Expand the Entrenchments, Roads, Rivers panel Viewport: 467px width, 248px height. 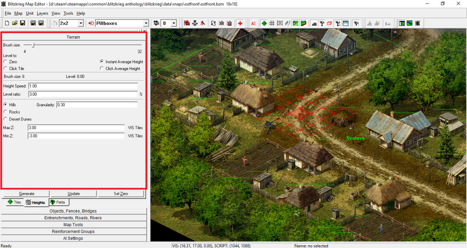[x=74, y=218]
